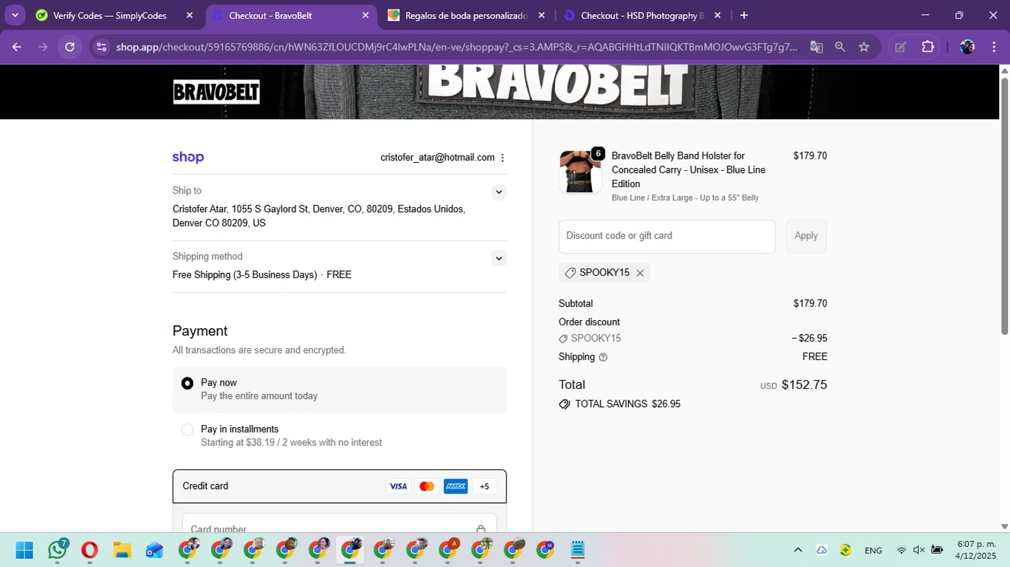
Task: Switch to Regalos de boda personalizados tab
Action: pos(466,15)
